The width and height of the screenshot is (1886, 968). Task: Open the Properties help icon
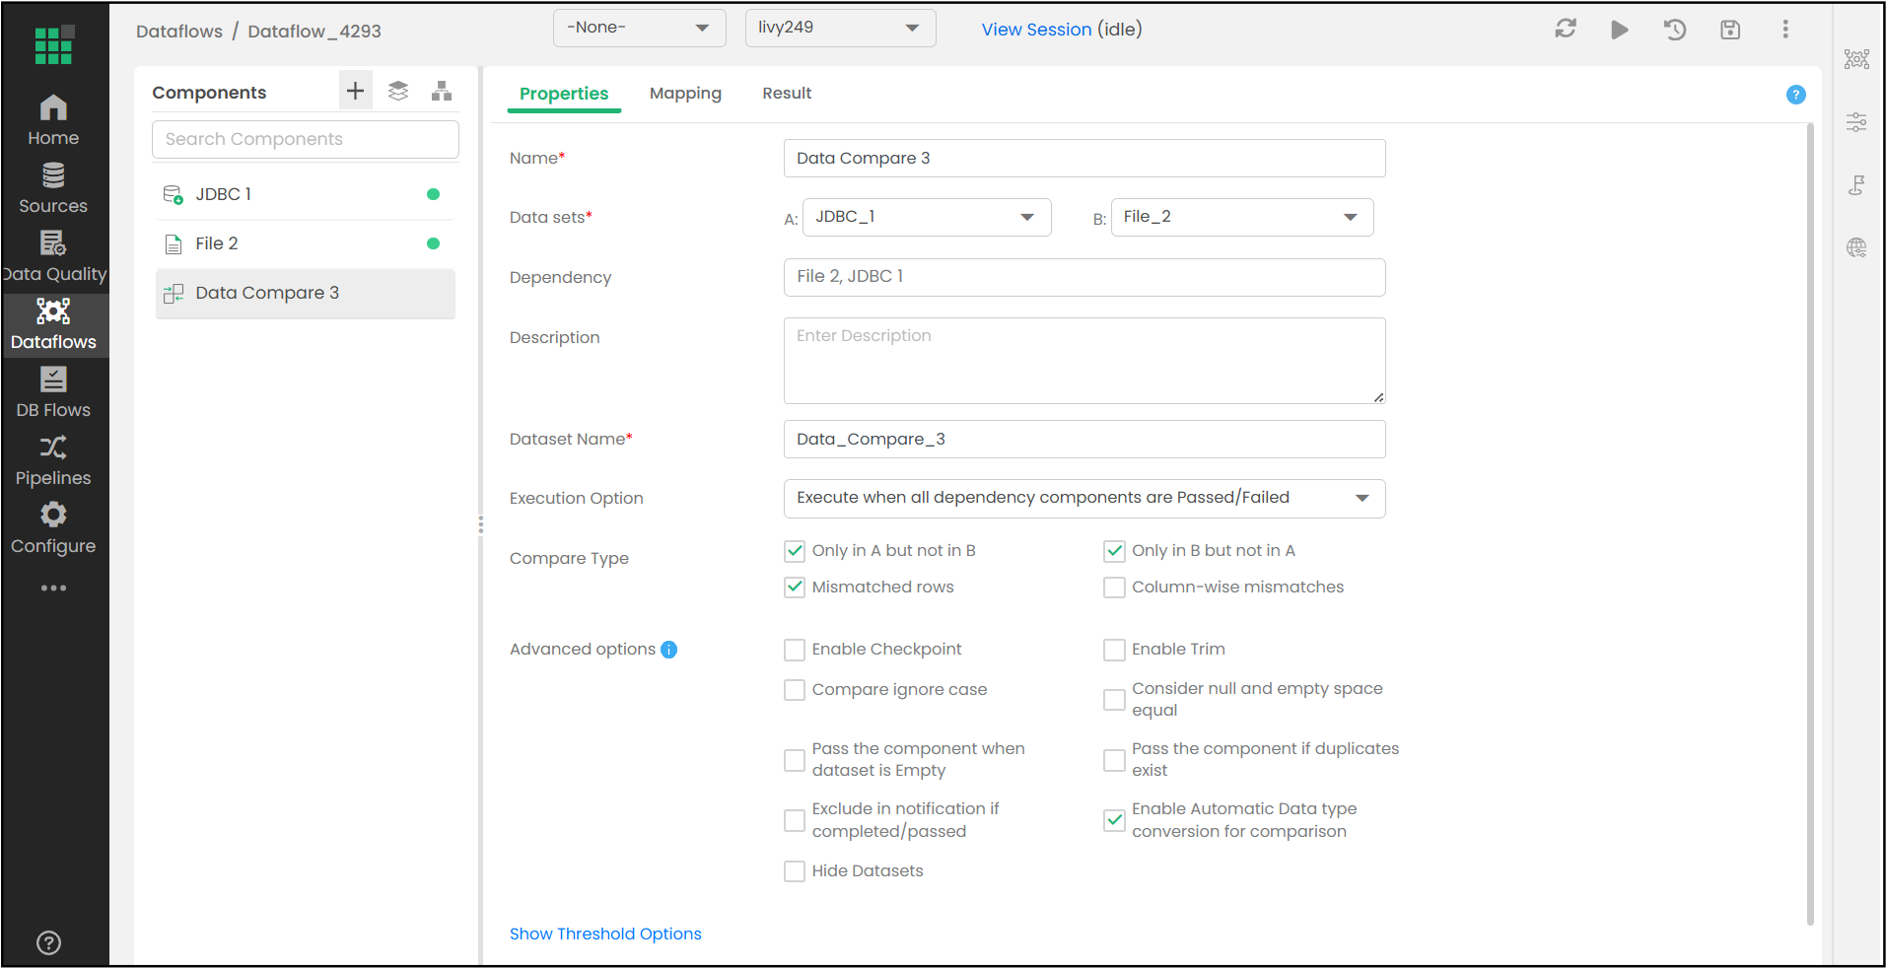[x=1796, y=95]
